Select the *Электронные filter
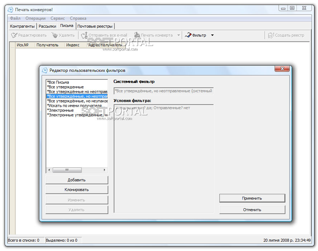This screenshot has height=251, width=318. [77, 110]
